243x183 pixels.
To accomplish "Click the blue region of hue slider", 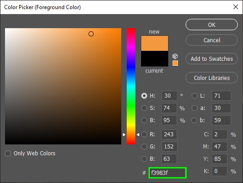I will point(131,67).
